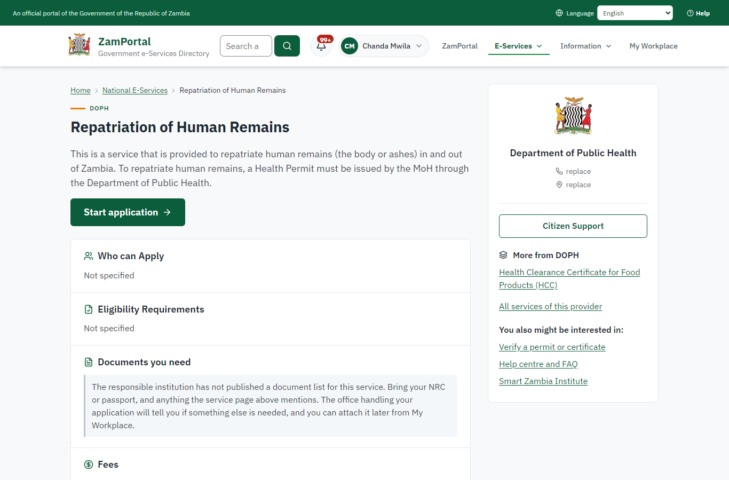Open All services of this provider
Image resolution: width=729 pixels, height=480 pixels.
(550, 306)
